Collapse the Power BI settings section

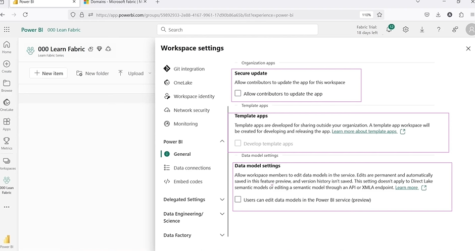(x=222, y=141)
